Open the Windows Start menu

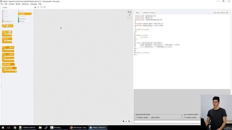click(3, 127)
